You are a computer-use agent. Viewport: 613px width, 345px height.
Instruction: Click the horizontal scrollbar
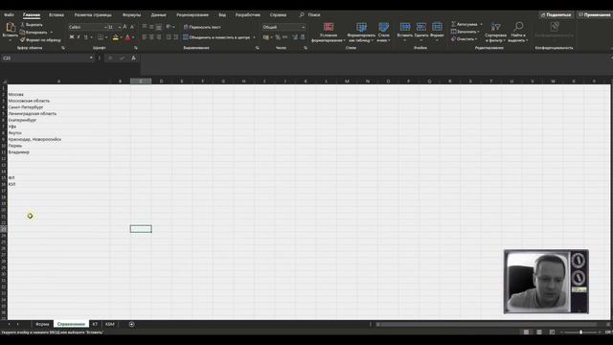click(x=487, y=324)
